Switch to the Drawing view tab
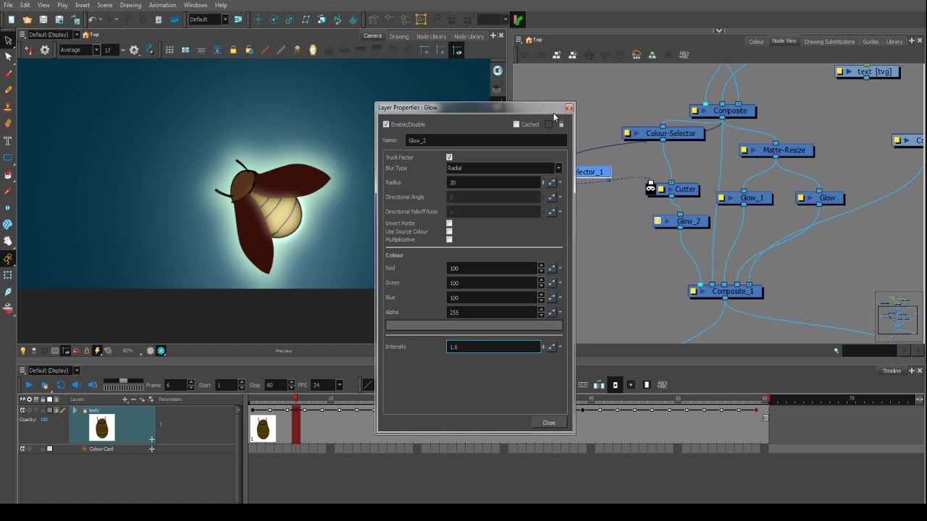This screenshot has width=927, height=521. [x=399, y=36]
